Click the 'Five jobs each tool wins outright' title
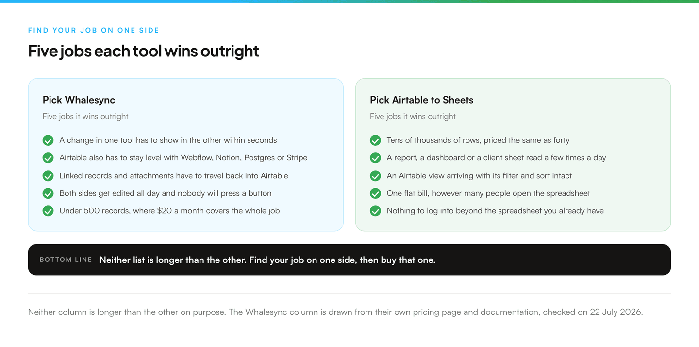This screenshot has height=347, width=699. (144, 51)
